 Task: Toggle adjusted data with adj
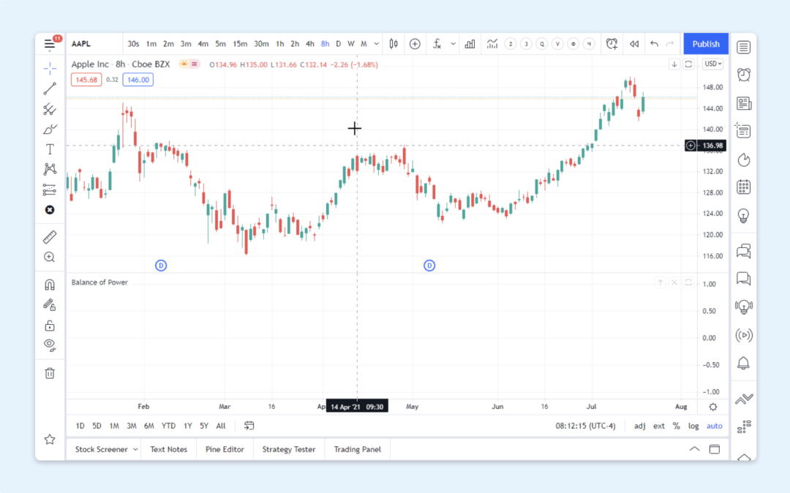(639, 426)
